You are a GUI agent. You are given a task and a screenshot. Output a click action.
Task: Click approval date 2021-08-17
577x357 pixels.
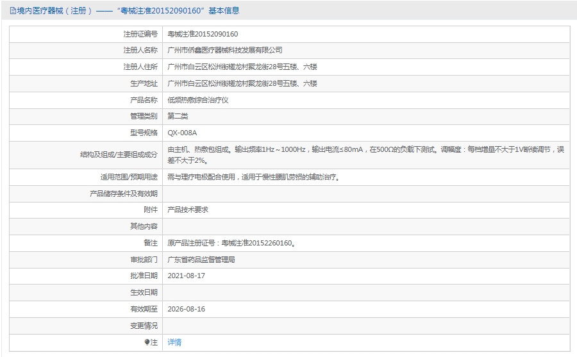coord(186,276)
